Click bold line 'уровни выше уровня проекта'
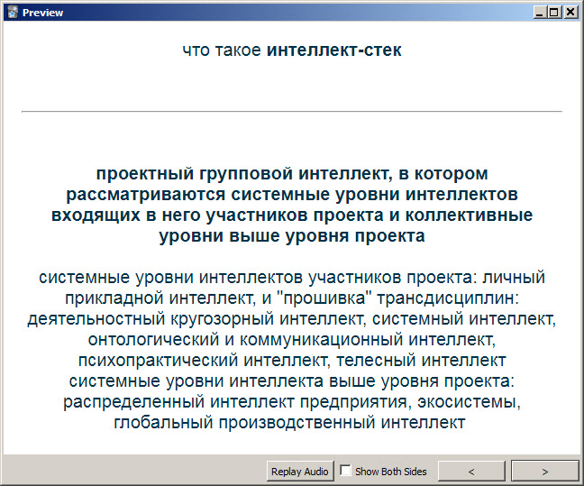Image resolution: width=584 pixels, height=486 pixels. [x=291, y=236]
